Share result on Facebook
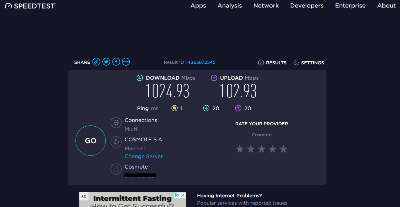The width and height of the screenshot is (400, 207). (116, 62)
